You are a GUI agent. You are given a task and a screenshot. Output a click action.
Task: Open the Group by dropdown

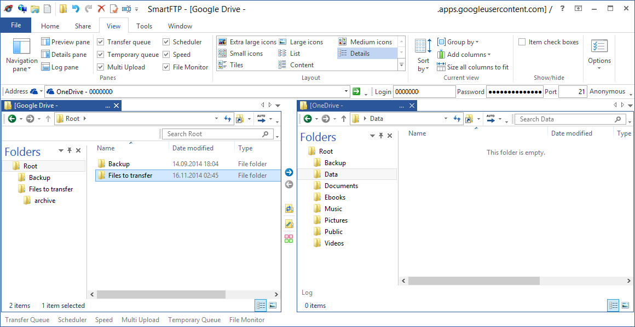click(x=463, y=42)
